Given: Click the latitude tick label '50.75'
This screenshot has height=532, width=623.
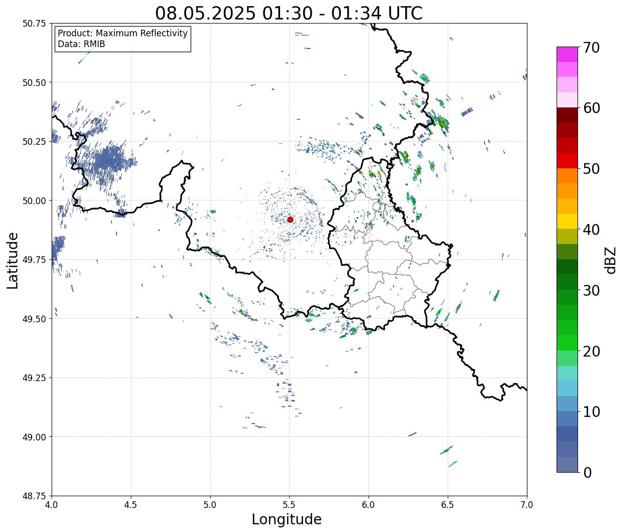Looking at the screenshot, I should click(x=34, y=24).
